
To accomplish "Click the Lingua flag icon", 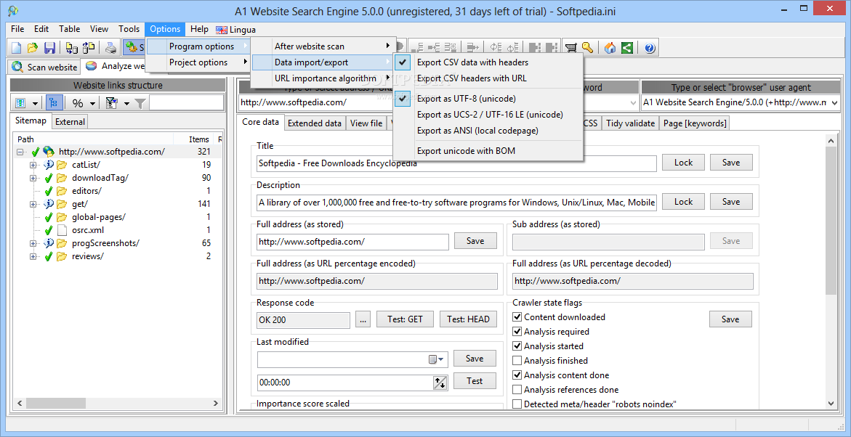I will tap(222, 30).
